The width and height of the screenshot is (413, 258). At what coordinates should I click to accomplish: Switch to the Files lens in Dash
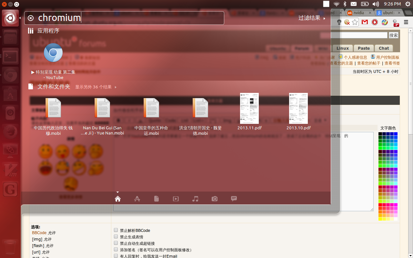[156, 199]
